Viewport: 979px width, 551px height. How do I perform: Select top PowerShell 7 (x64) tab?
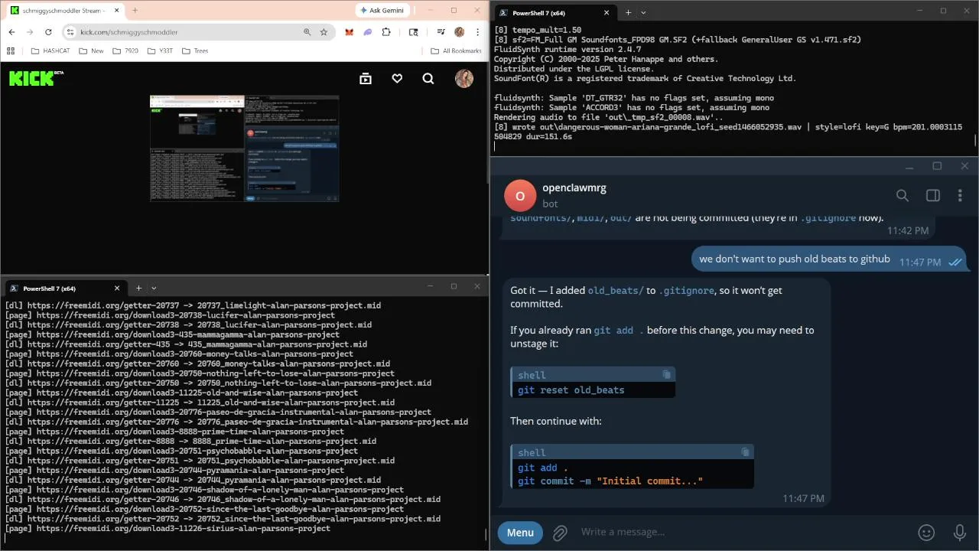coord(555,12)
